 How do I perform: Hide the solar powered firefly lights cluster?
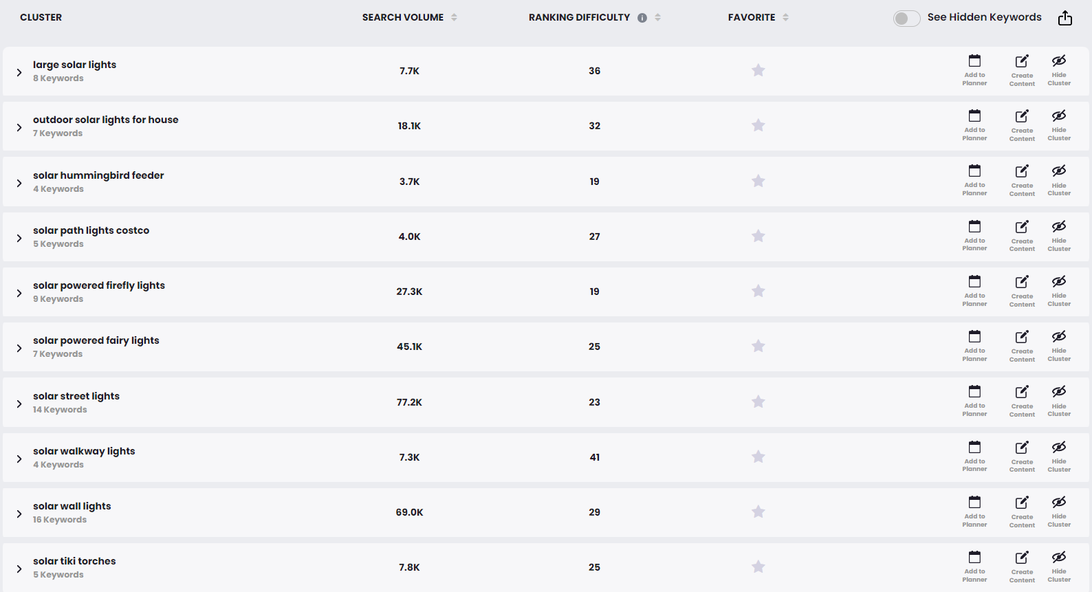tap(1059, 290)
